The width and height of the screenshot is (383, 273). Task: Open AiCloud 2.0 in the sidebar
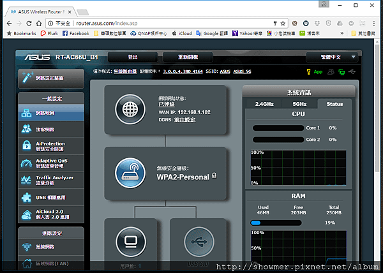coord(51,214)
